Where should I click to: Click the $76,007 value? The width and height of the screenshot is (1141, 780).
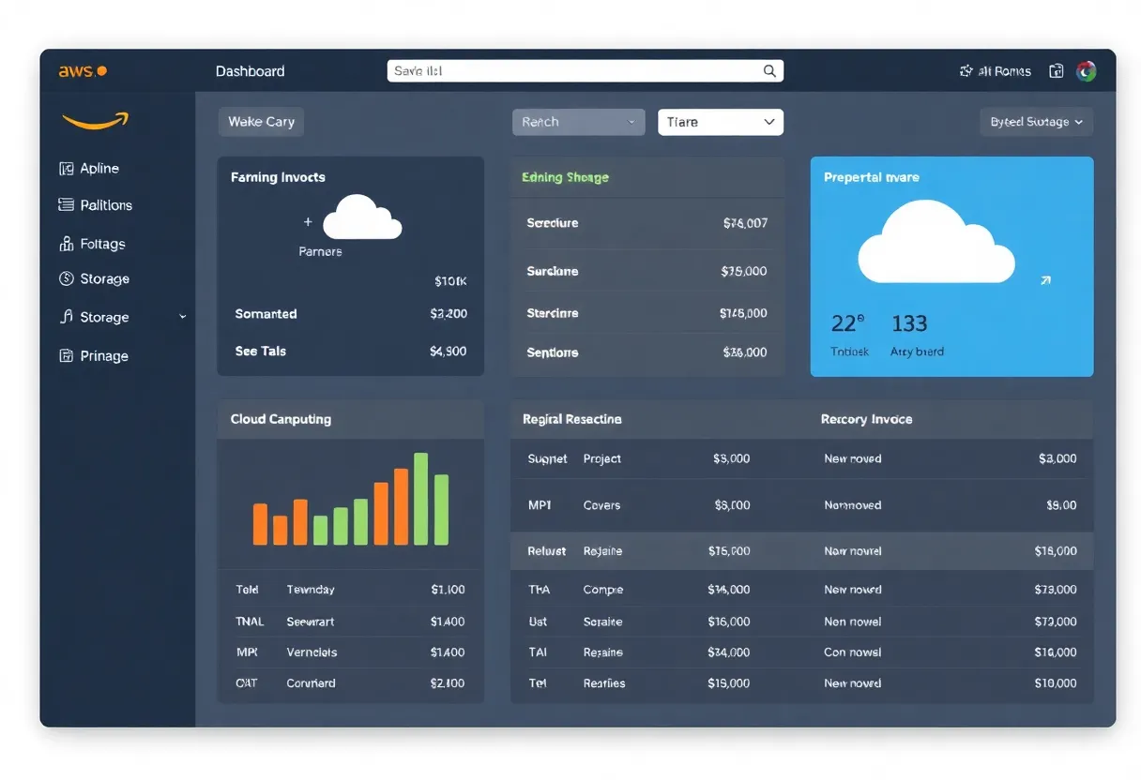(x=745, y=223)
